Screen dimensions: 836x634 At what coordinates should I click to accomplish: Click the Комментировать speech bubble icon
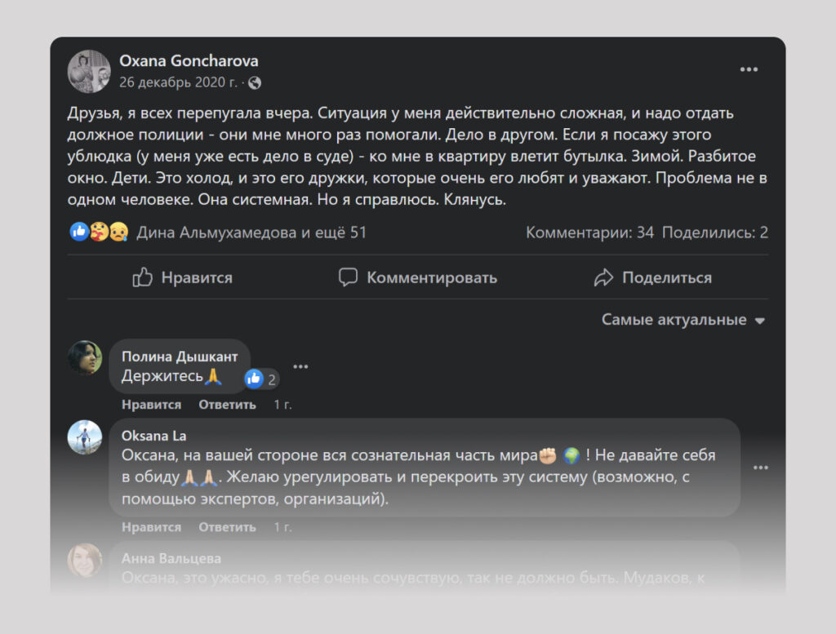(x=349, y=277)
